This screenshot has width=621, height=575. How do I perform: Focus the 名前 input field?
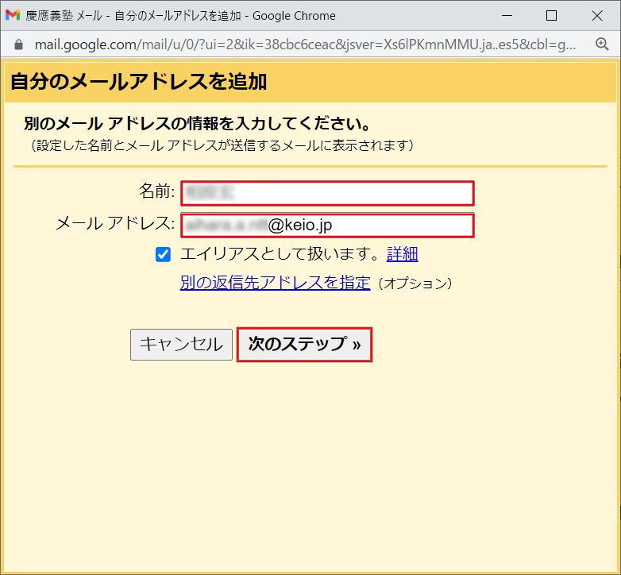click(x=327, y=193)
